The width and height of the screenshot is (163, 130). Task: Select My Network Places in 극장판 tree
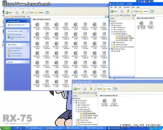(119, 49)
